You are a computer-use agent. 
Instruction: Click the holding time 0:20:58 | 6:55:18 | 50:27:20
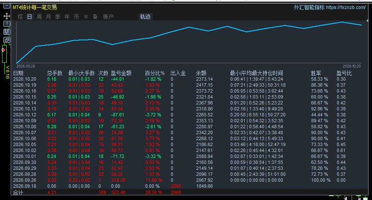coord(258,115)
